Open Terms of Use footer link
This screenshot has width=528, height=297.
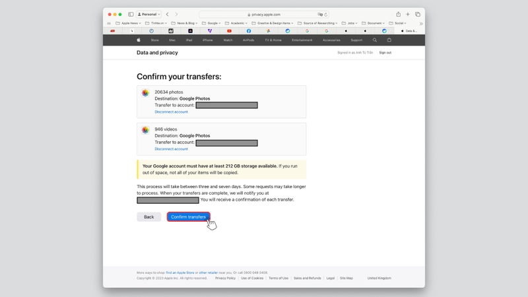coord(279,278)
